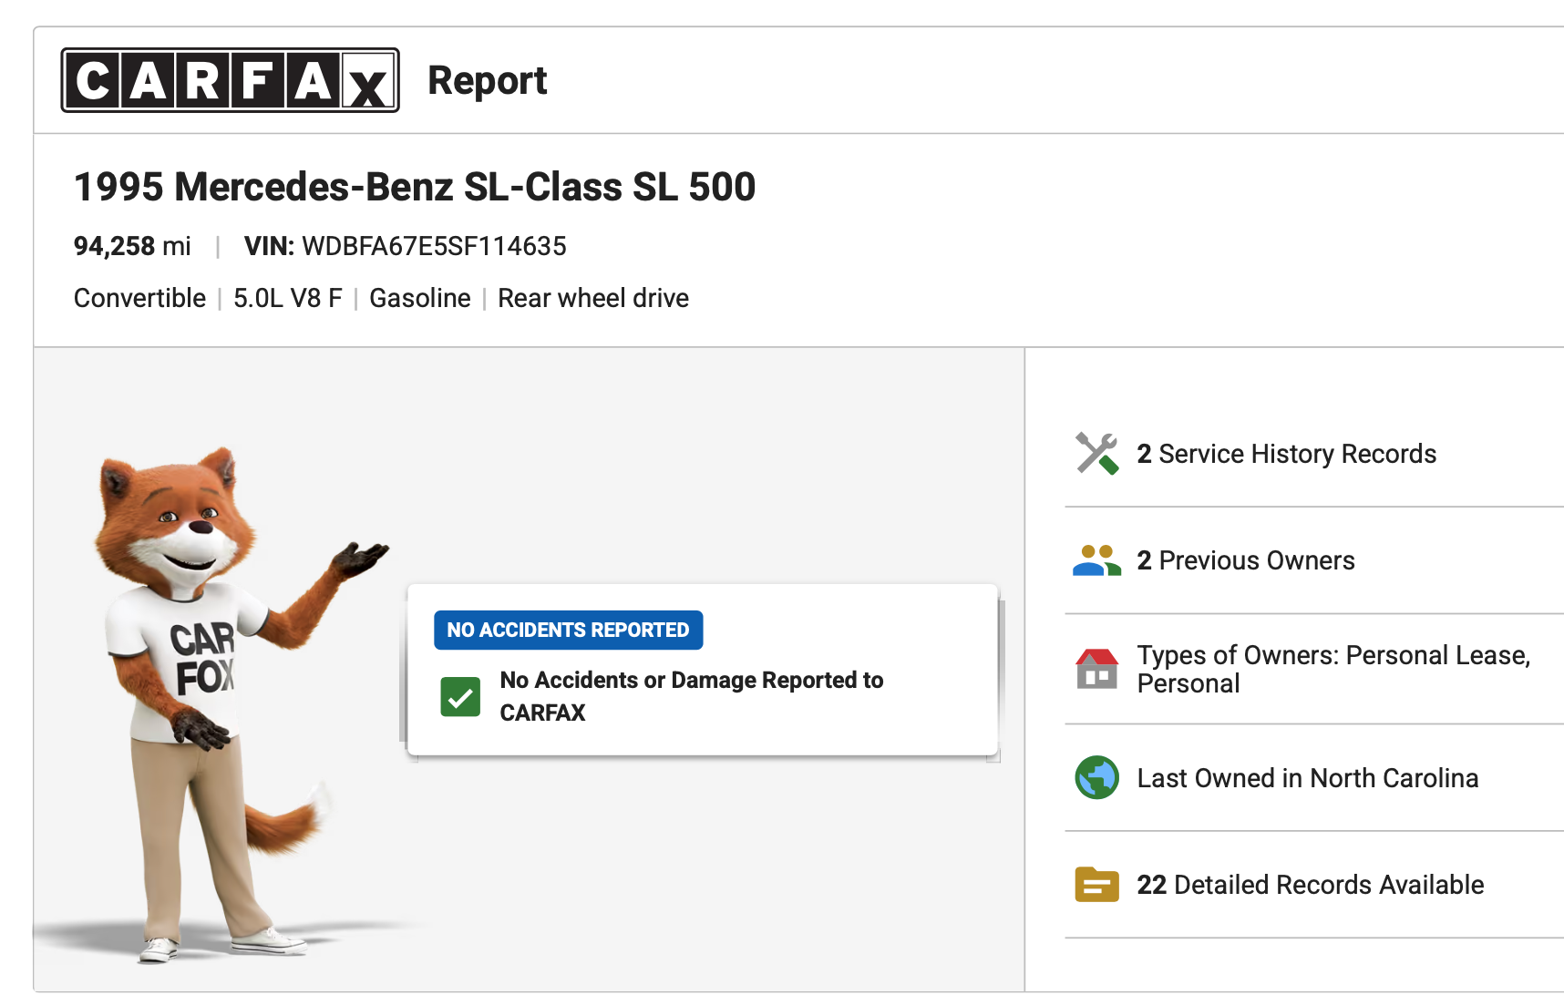Open 22 Detailed Records Available
This screenshot has height=995, width=1564.
tap(1310, 885)
